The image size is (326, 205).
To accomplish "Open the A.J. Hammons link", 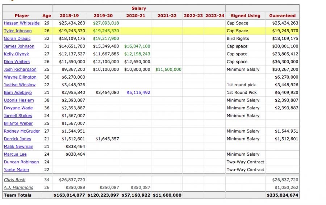I will coord(18,187).
